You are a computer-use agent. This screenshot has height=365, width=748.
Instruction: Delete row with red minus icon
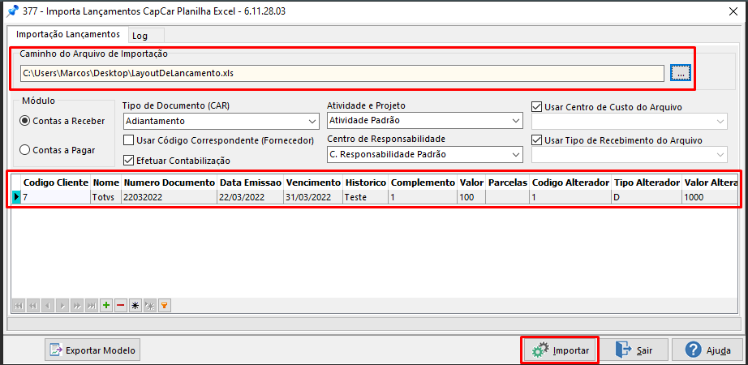(x=121, y=306)
